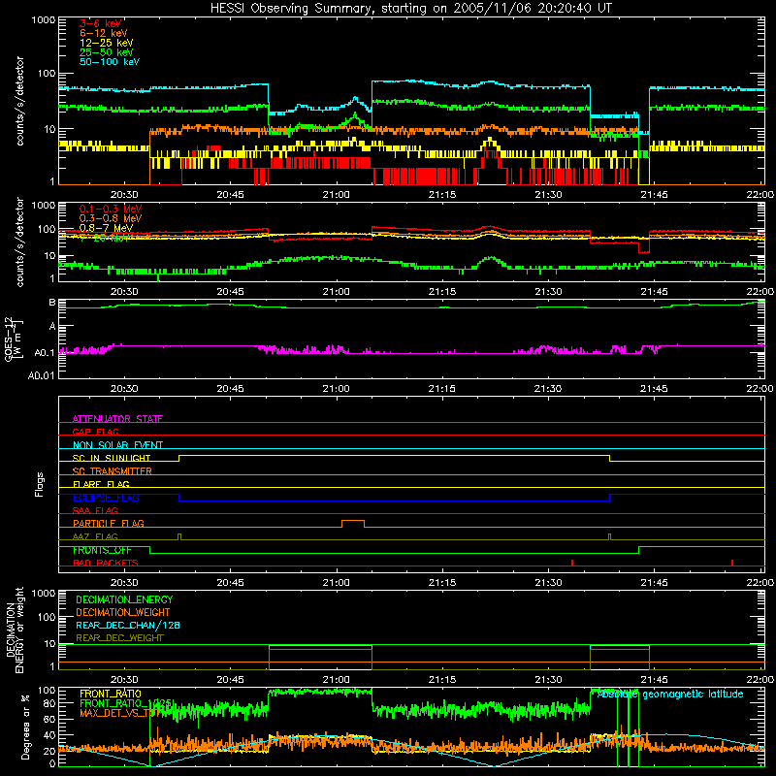The image size is (776, 776).
Task: Select the FLARE_FLAG label
Action: (x=101, y=484)
